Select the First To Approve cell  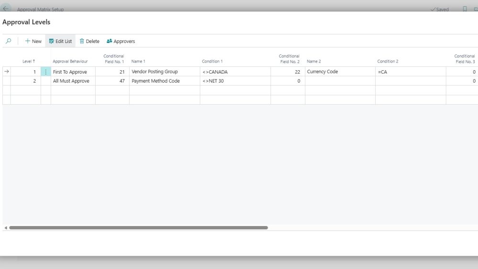73,72
